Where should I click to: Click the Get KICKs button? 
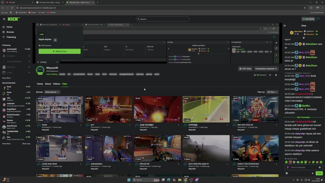click(x=308, y=19)
